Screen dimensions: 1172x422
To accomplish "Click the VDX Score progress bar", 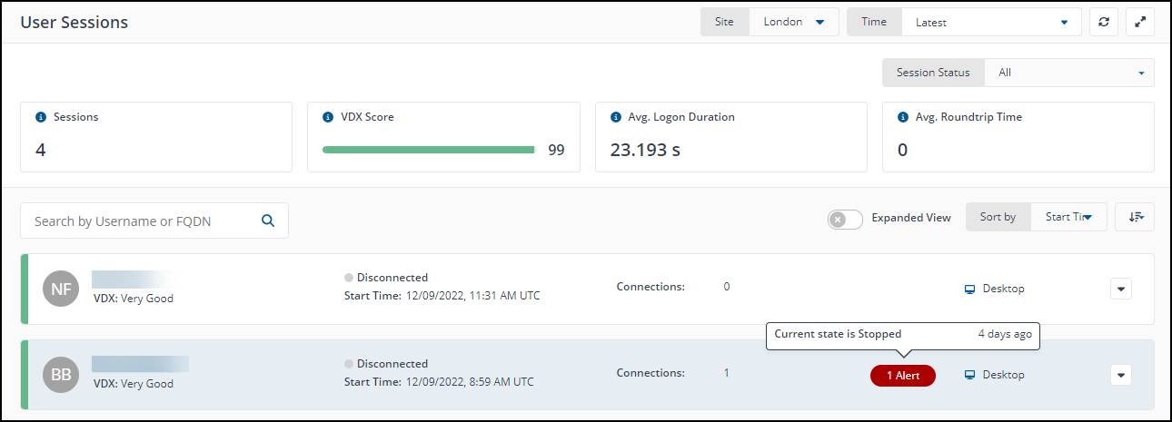I will [x=429, y=150].
